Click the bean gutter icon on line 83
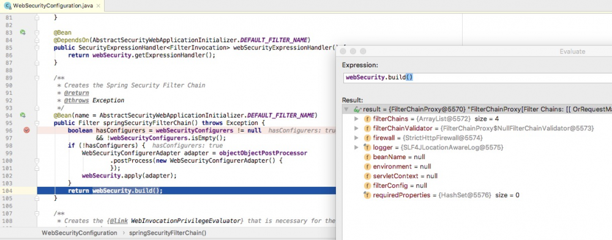Image resolution: width=612 pixels, height=240 pixels. click(23, 33)
